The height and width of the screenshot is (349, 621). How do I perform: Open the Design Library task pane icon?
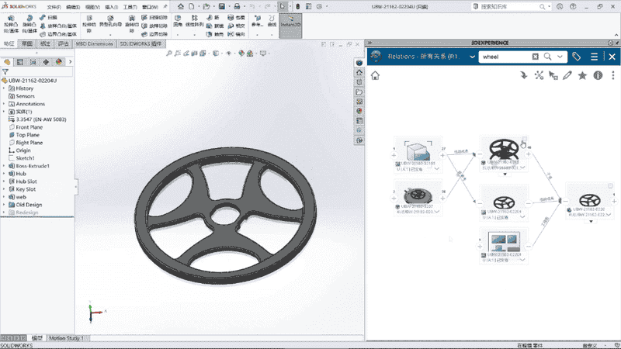click(x=359, y=82)
